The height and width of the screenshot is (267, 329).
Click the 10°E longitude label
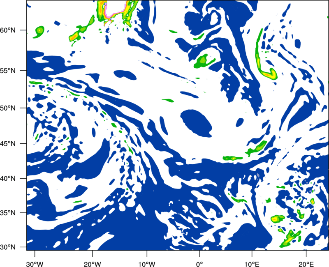[x=252, y=264]
